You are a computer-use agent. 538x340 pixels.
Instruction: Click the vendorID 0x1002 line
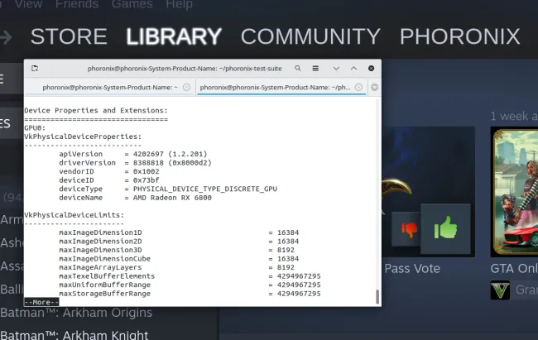pyautogui.click(x=109, y=171)
